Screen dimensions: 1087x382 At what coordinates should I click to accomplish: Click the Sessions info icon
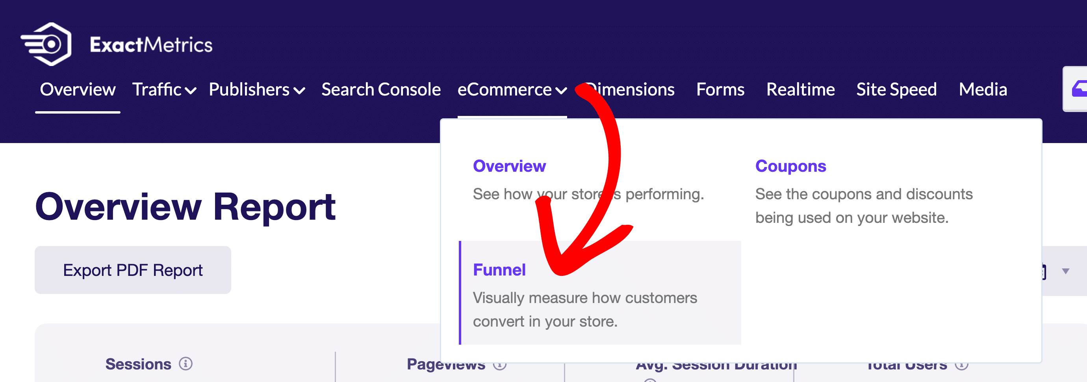coord(185,364)
